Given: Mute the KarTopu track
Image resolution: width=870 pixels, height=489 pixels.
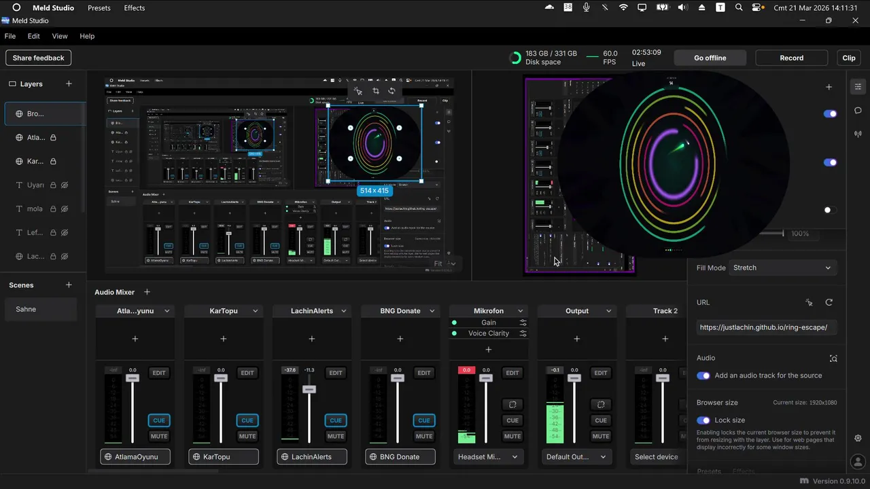Looking at the screenshot, I should tap(247, 436).
